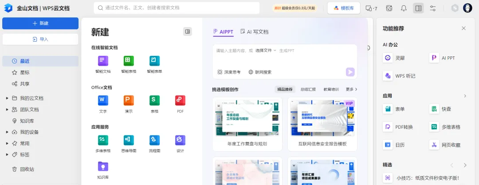479x185 pixels.
Task: Create a new 智能表格 smart spreadsheet
Action: (129, 64)
